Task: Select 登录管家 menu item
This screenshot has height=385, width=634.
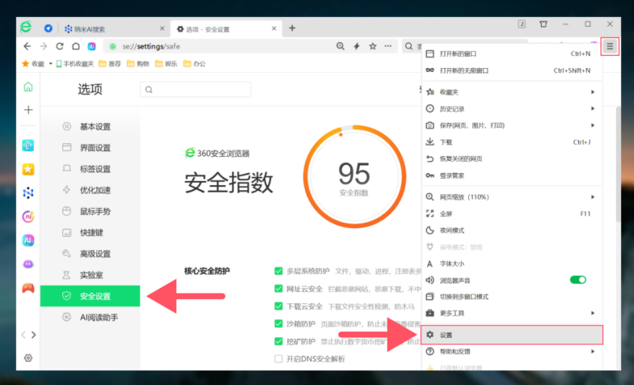Action: click(512, 176)
